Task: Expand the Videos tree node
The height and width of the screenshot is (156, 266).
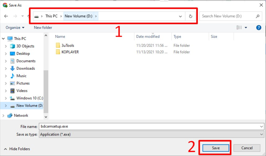Action: click(x=6, y=91)
